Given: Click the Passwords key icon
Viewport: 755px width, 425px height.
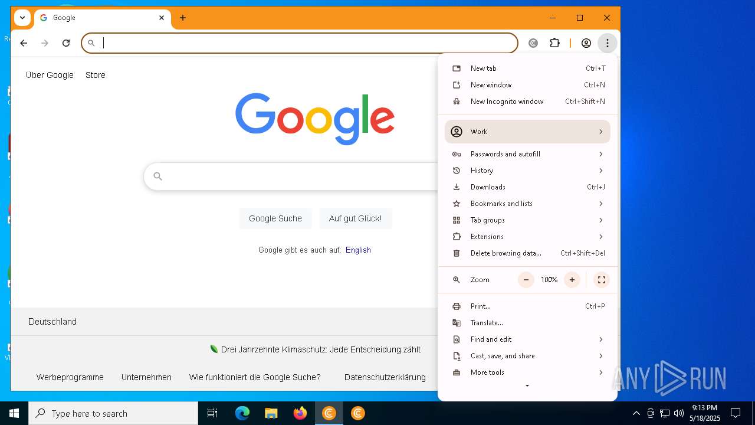Looking at the screenshot, I should click(457, 154).
